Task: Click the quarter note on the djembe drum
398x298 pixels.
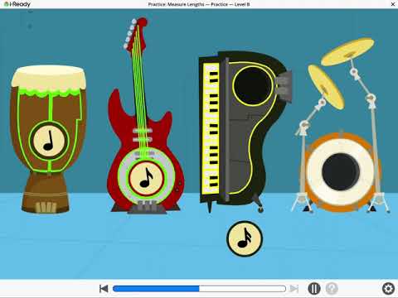Action: click(49, 141)
